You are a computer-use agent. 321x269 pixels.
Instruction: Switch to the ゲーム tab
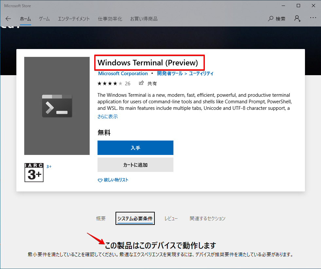tap(45, 19)
